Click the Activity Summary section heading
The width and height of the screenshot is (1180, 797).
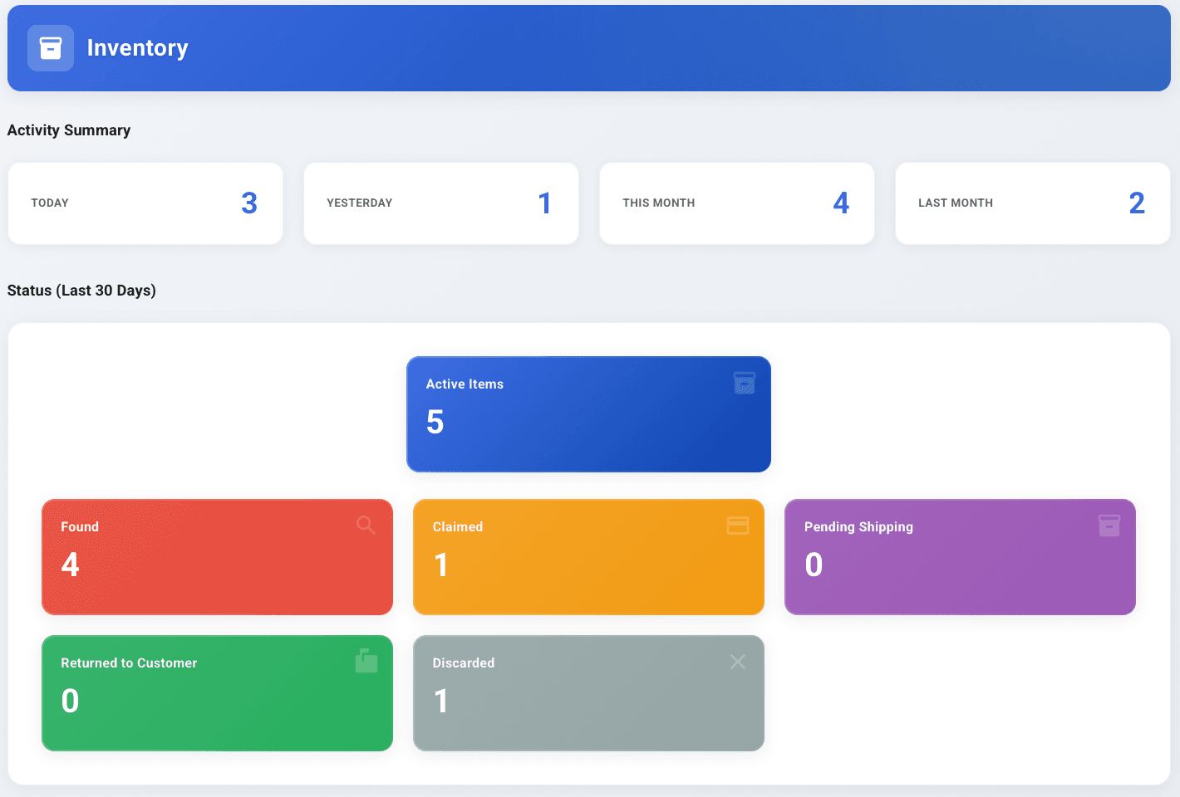(x=69, y=130)
